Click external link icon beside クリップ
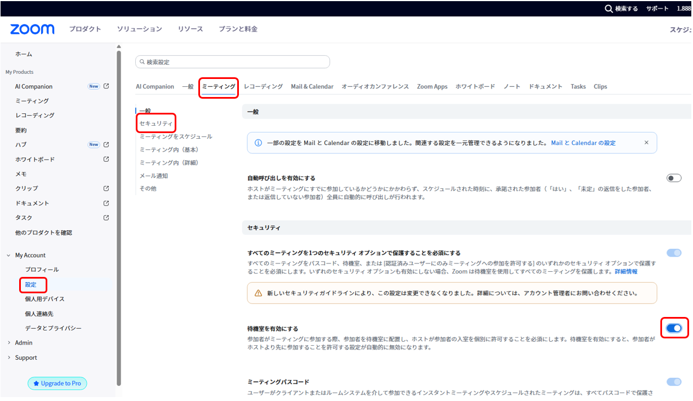 (x=106, y=188)
